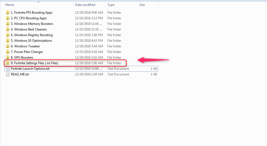
Task: Select '9. Fortnite Settings Files (.ini Files)' name
Action: coord(35,63)
